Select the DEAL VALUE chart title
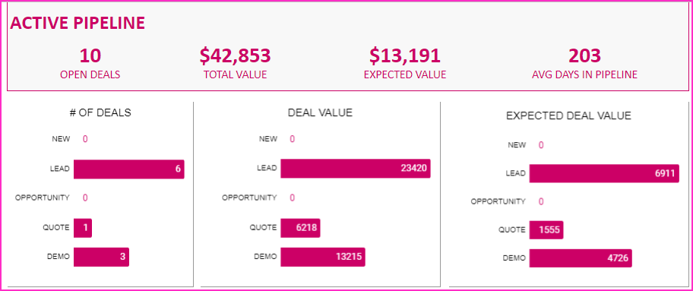 tap(320, 112)
